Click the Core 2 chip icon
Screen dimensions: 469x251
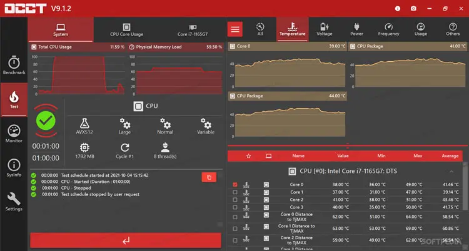click(266, 200)
